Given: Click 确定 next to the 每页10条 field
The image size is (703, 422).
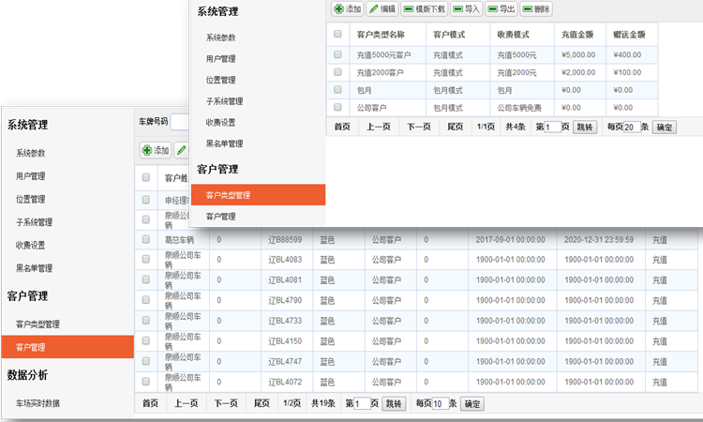Looking at the screenshot, I should point(471,403).
